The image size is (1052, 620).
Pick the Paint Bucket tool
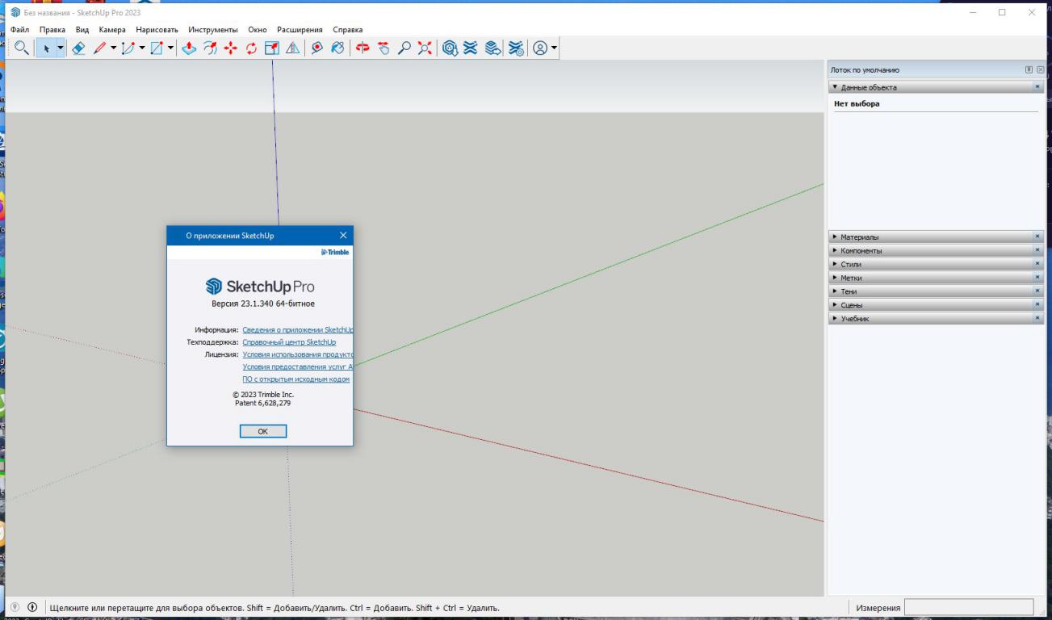pos(337,48)
